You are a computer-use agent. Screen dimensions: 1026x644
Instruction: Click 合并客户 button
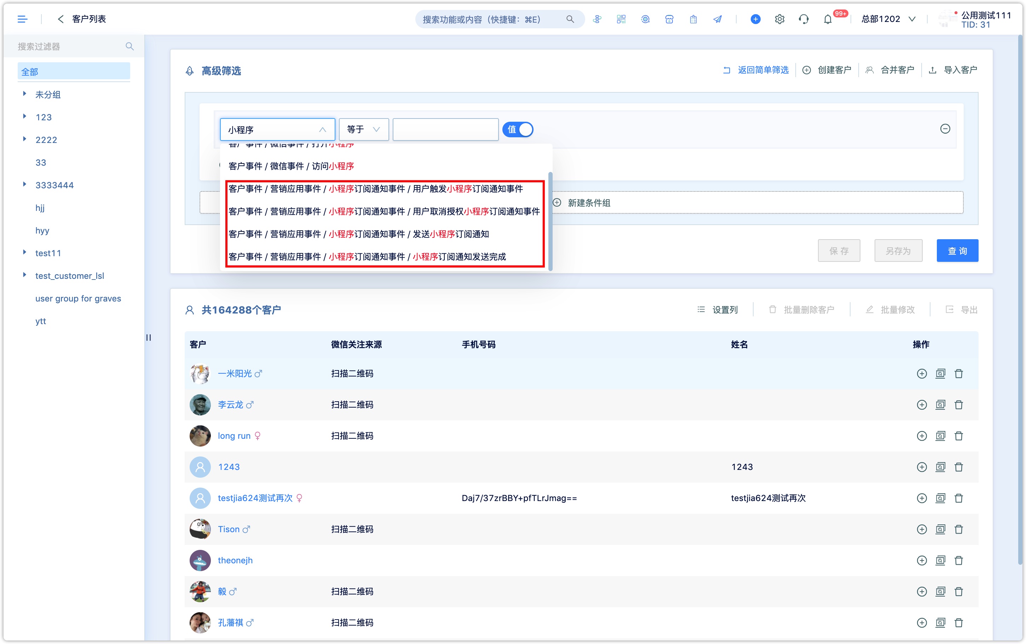(890, 70)
